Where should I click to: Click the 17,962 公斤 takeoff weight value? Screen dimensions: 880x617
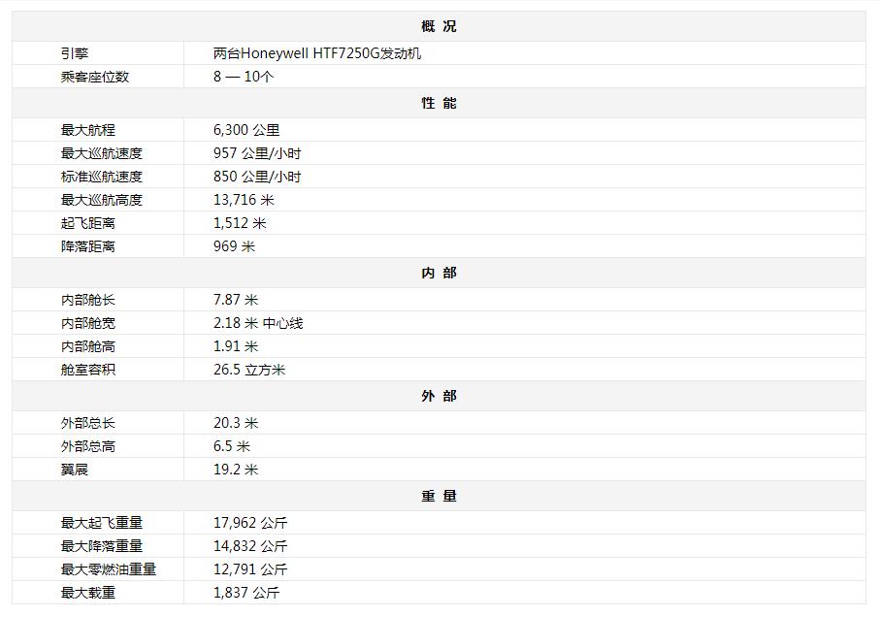250,523
